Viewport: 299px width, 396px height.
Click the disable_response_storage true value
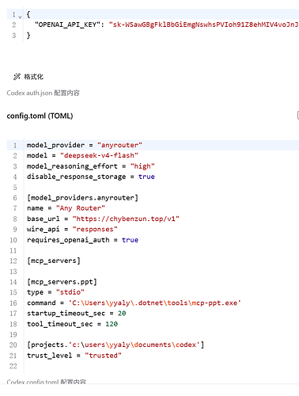pyautogui.click(x=146, y=177)
